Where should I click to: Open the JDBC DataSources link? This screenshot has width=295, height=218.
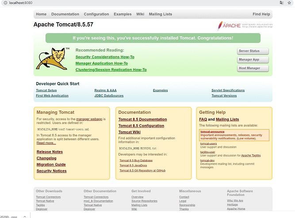tap(109, 96)
